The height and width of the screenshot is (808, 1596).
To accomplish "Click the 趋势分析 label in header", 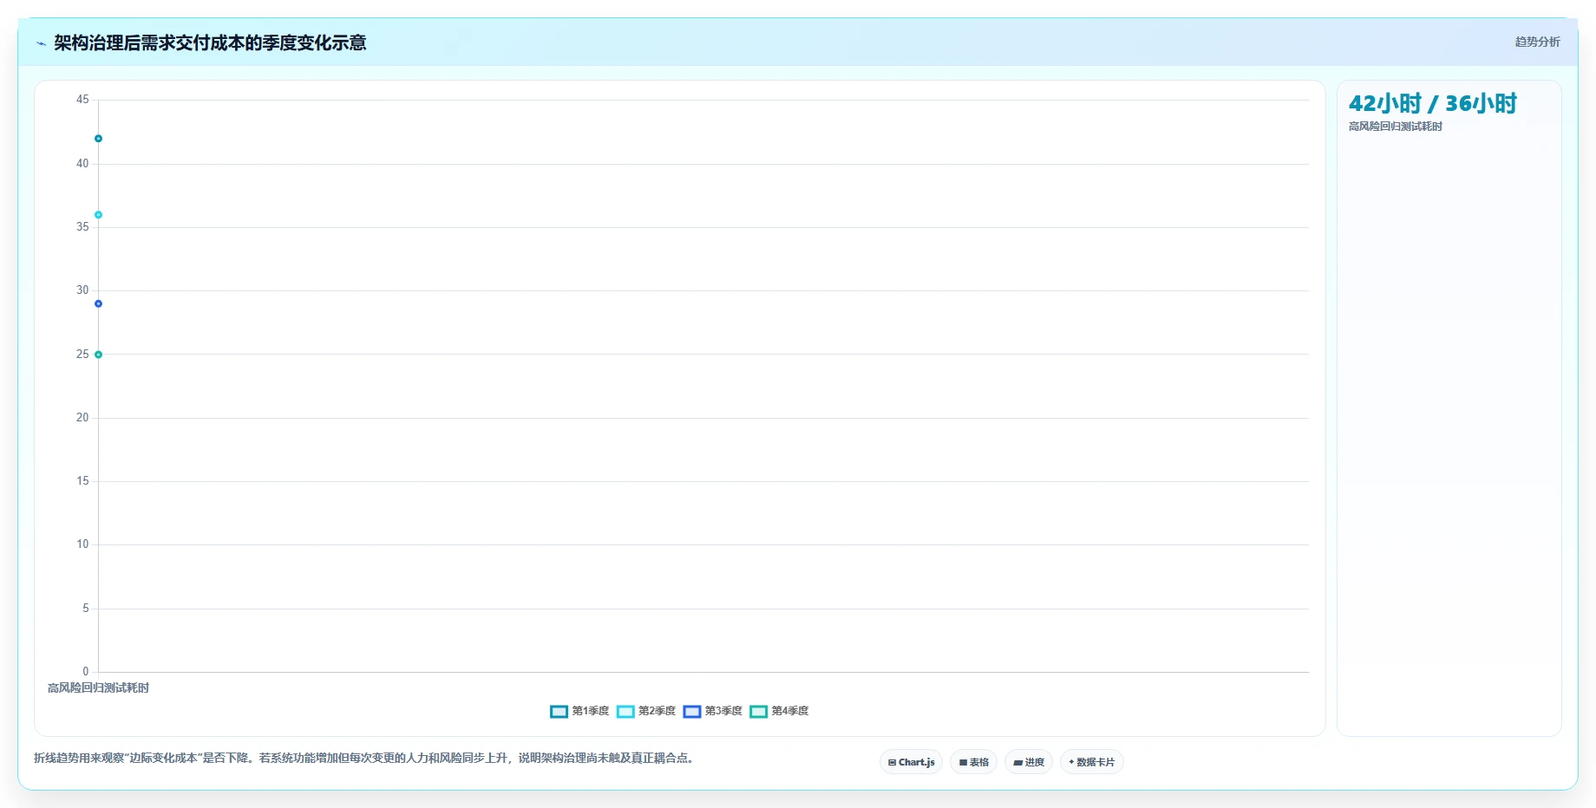I will click(1537, 42).
